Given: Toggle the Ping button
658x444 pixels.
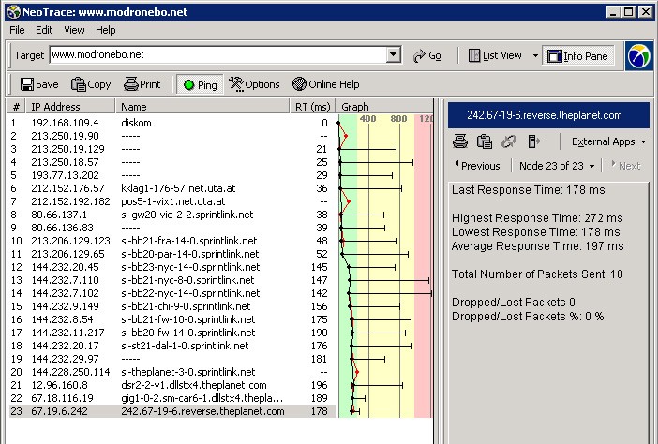Looking at the screenshot, I should [200, 84].
